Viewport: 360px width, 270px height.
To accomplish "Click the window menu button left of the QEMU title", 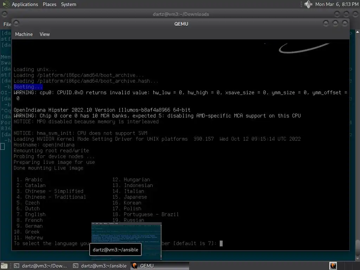I will click(x=16, y=23).
